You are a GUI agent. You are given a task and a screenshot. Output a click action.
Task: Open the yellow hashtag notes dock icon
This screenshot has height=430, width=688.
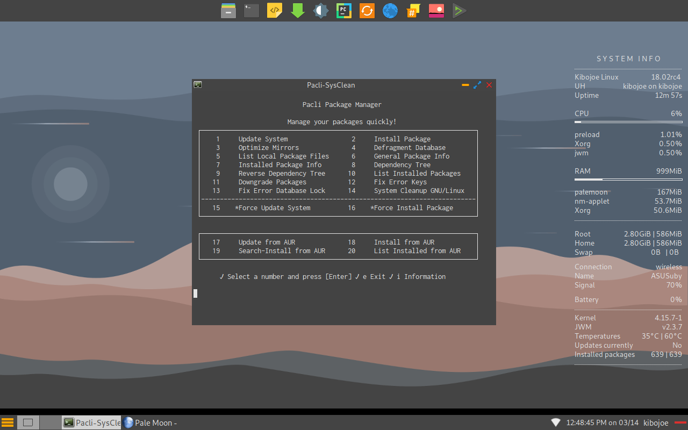413,11
